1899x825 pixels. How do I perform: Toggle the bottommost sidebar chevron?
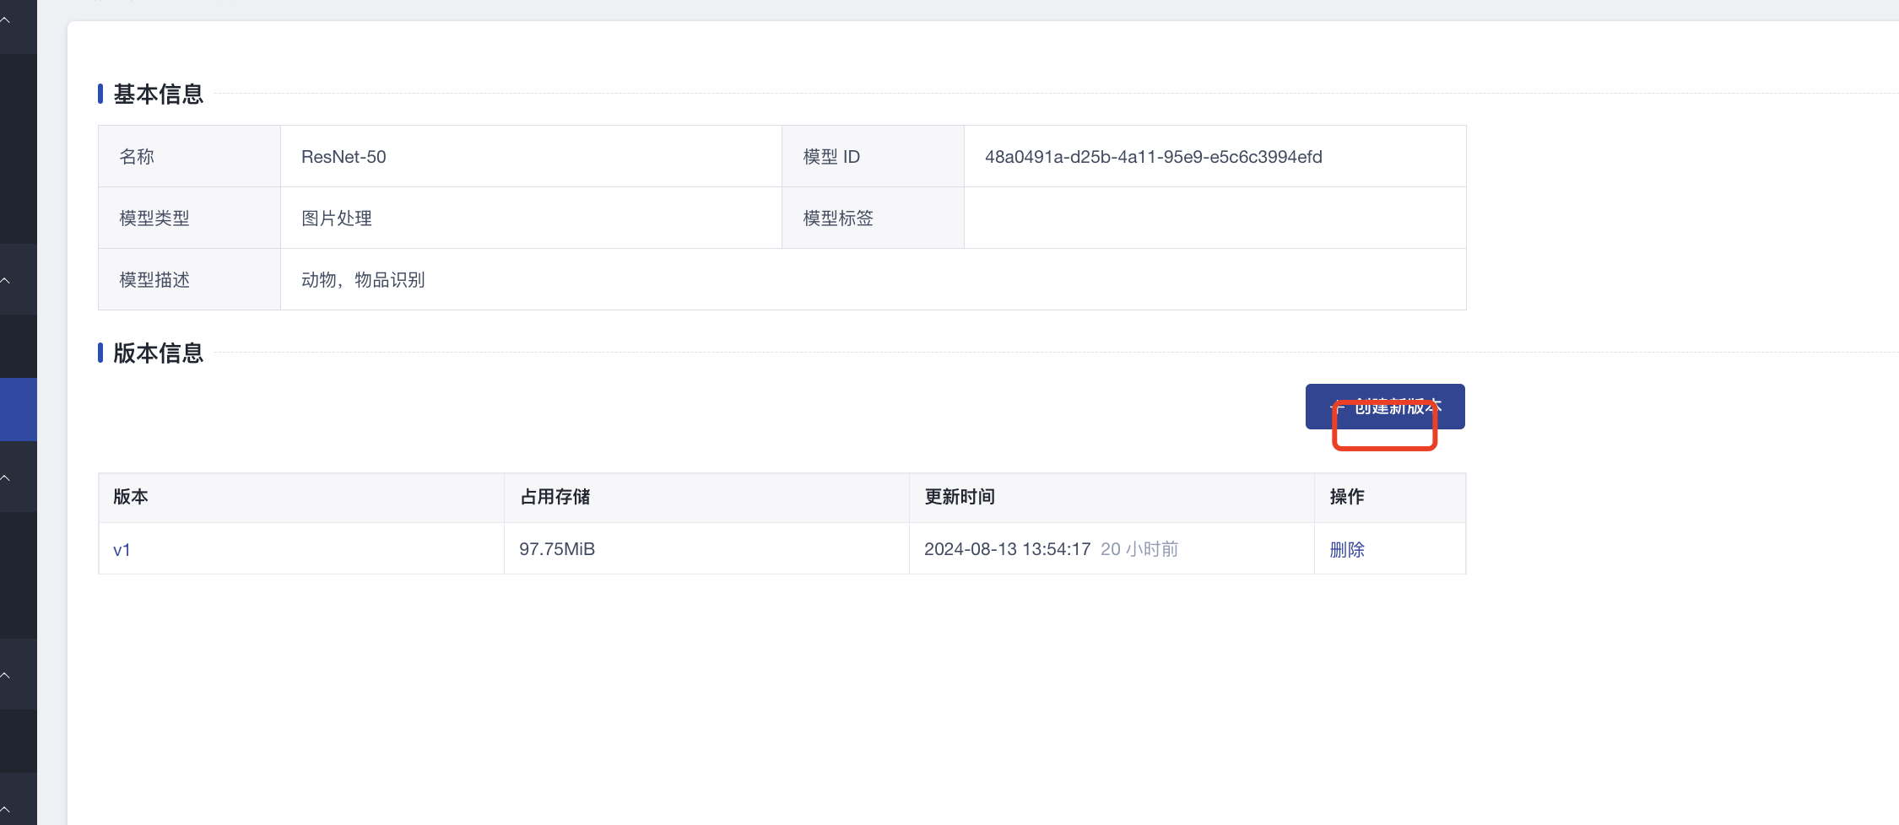tap(6, 808)
